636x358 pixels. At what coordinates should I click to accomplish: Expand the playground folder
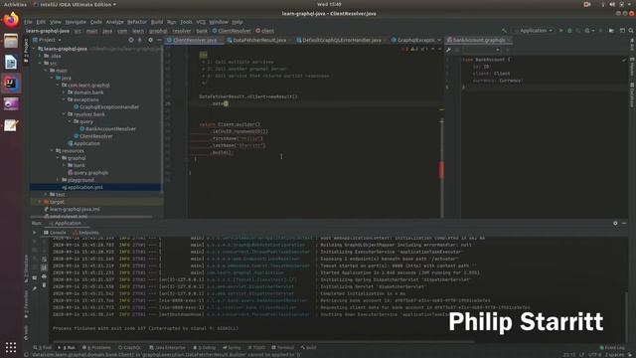(58, 180)
